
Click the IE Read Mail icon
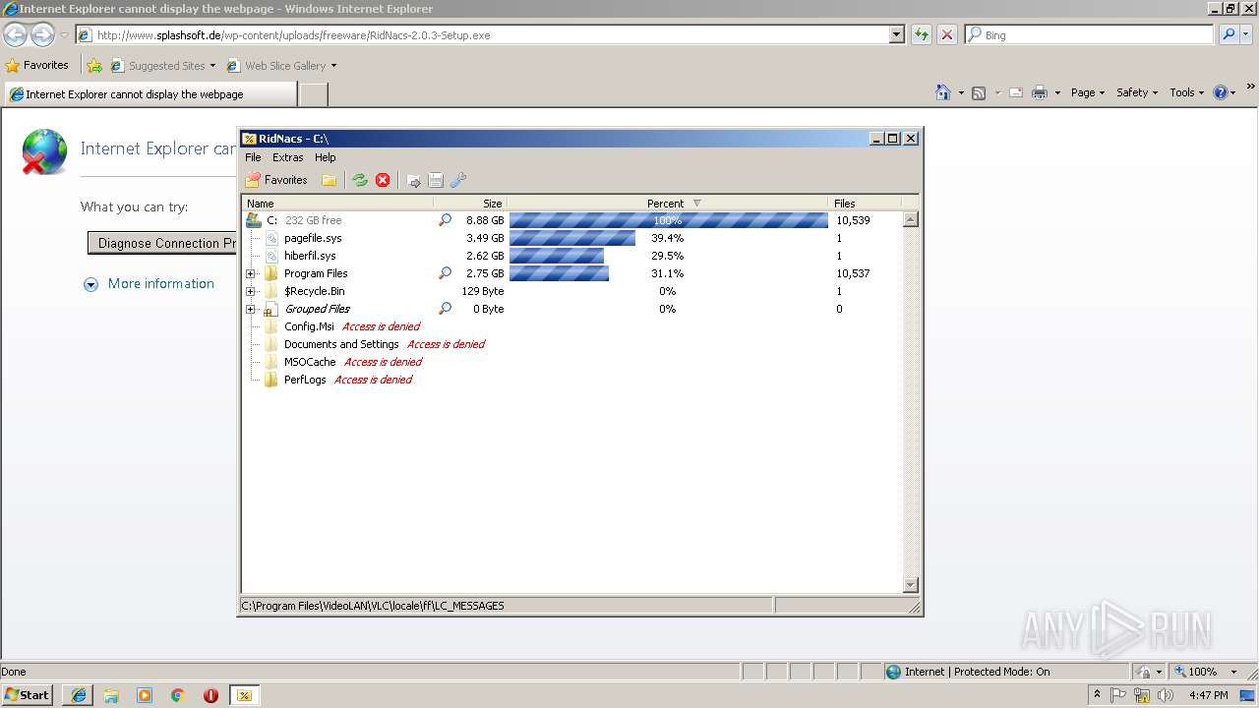point(1016,92)
